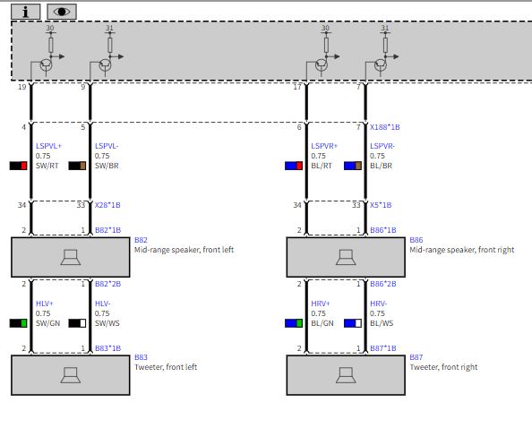Click the speaker symbol in B86 box

346,257
